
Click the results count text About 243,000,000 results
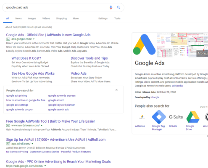click(x=29, y=27)
